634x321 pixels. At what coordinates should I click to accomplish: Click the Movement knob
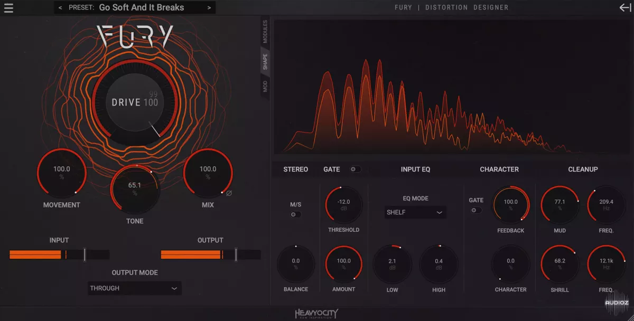[x=61, y=173]
